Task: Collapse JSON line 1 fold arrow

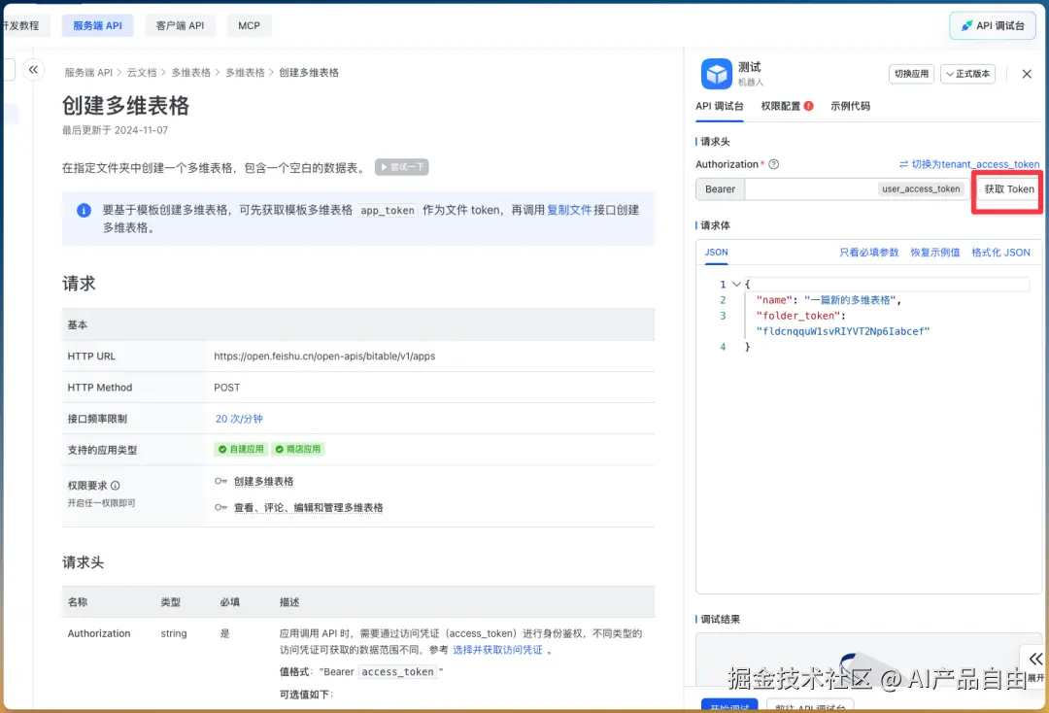Action: (736, 285)
